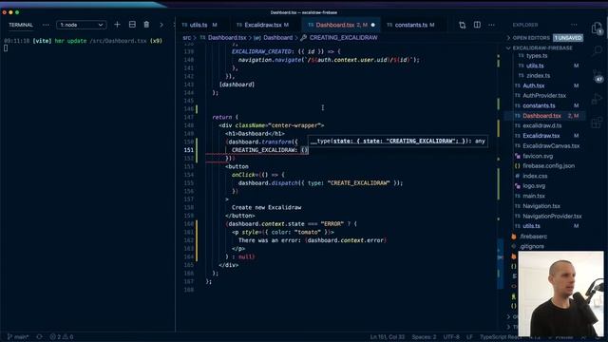Open zindex.ts in Explorer
Viewport: 608px width, 342px height.
click(539, 76)
